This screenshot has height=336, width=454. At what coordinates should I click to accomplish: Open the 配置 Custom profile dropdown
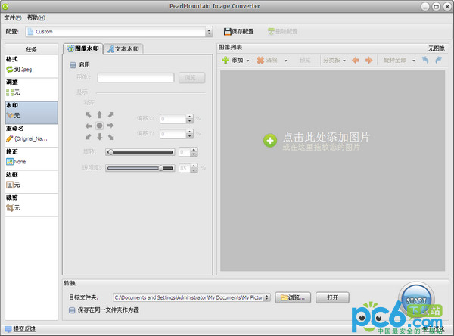(x=119, y=32)
